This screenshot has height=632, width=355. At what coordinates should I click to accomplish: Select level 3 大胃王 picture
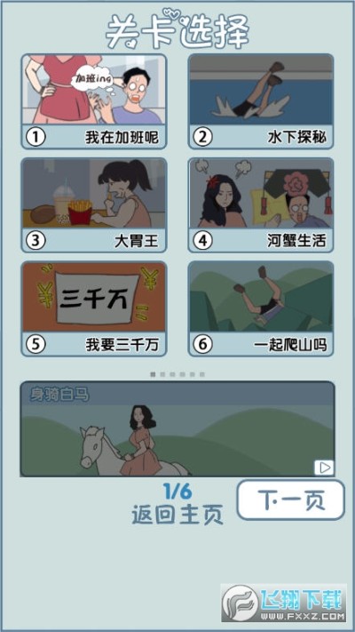tap(94, 194)
